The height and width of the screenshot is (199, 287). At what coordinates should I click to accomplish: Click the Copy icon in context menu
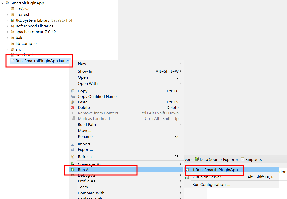tap(73, 91)
